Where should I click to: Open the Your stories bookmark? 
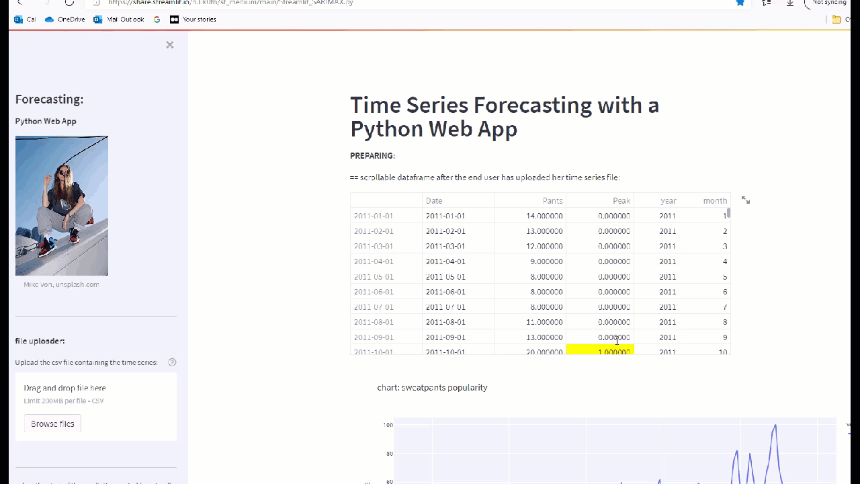pyautogui.click(x=193, y=19)
